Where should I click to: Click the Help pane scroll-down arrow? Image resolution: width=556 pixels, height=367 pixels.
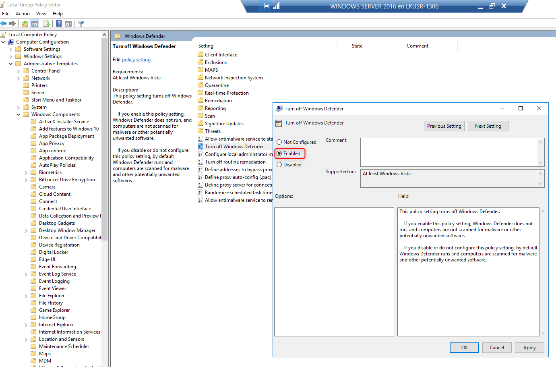543,333
